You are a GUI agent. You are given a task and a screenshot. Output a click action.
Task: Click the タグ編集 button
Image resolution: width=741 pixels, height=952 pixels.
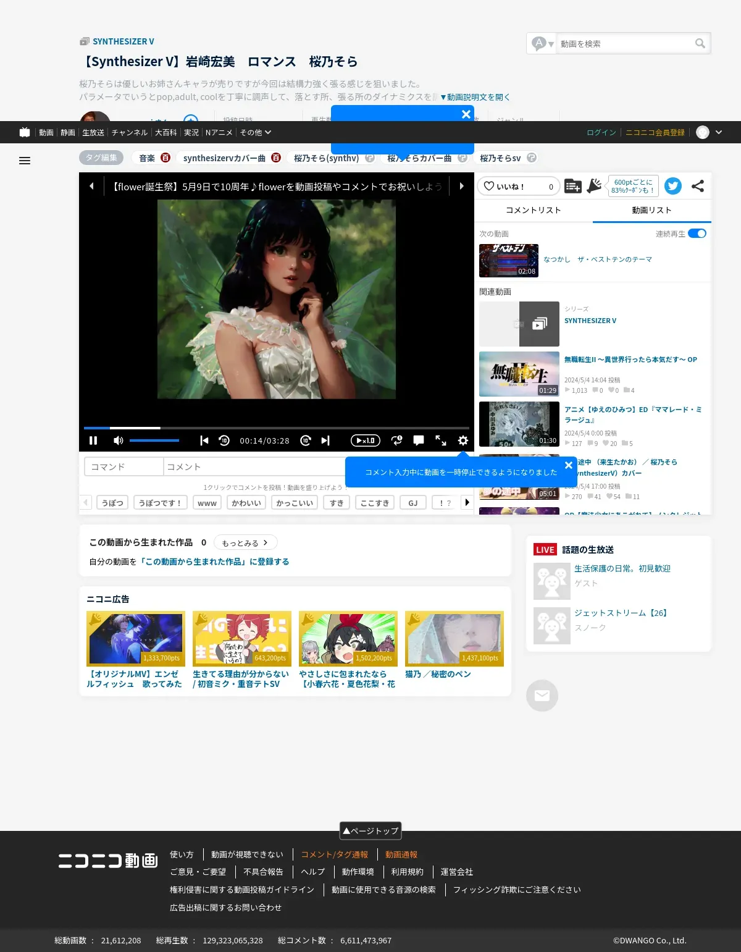click(101, 158)
